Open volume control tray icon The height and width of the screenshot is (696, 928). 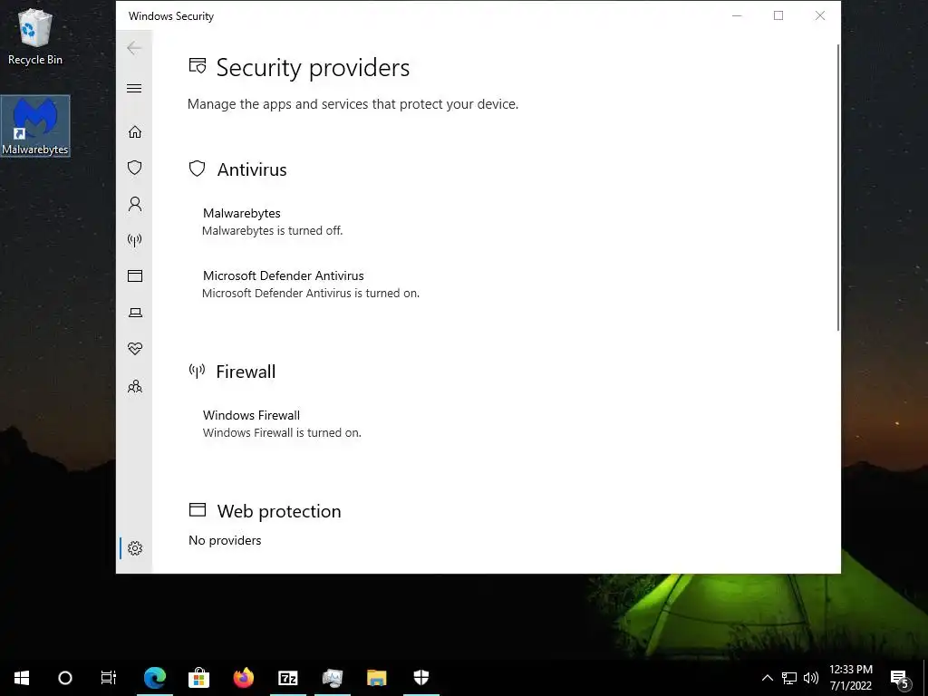pos(811,678)
